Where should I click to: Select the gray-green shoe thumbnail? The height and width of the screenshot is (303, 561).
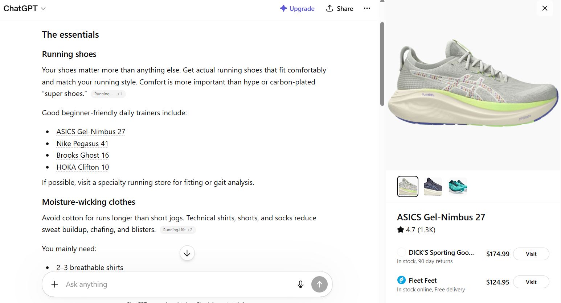pos(408,186)
